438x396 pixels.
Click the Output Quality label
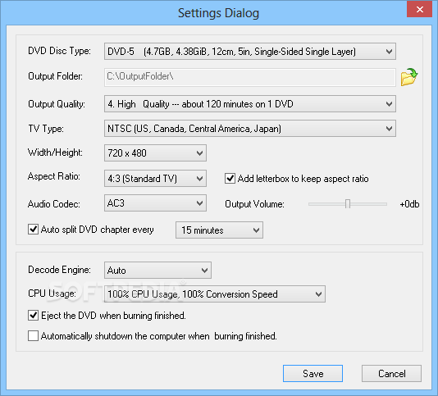(x=57, y=104)
